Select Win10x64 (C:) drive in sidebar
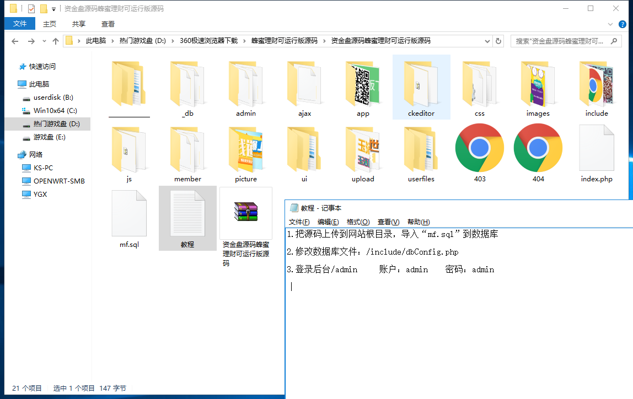 [55, 111]
